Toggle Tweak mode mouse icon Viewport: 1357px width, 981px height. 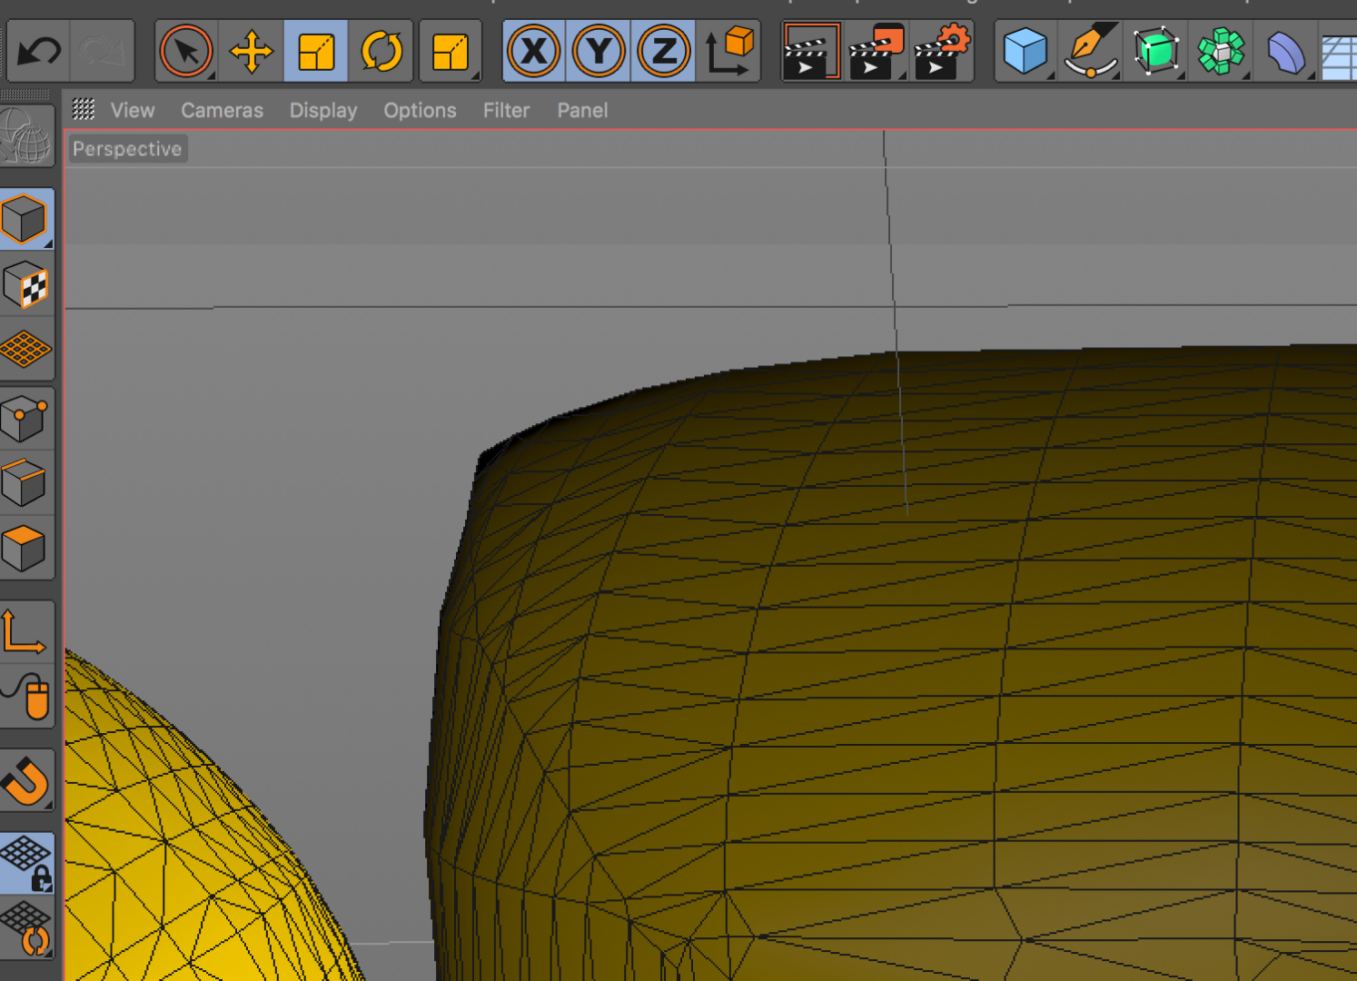(26, 697)
